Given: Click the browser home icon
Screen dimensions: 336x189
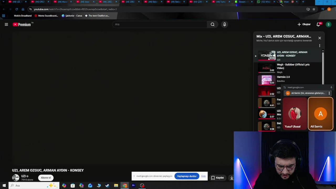Looking at the screenshot, I should [23, 9].
